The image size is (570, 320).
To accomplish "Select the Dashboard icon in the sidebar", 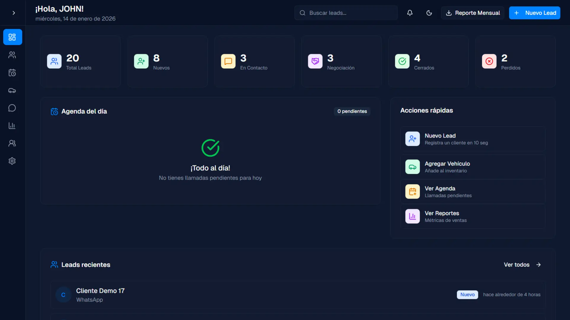I will (12, 37).
